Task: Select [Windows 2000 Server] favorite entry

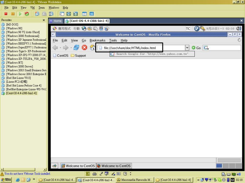Action: (x=20, y=66)
